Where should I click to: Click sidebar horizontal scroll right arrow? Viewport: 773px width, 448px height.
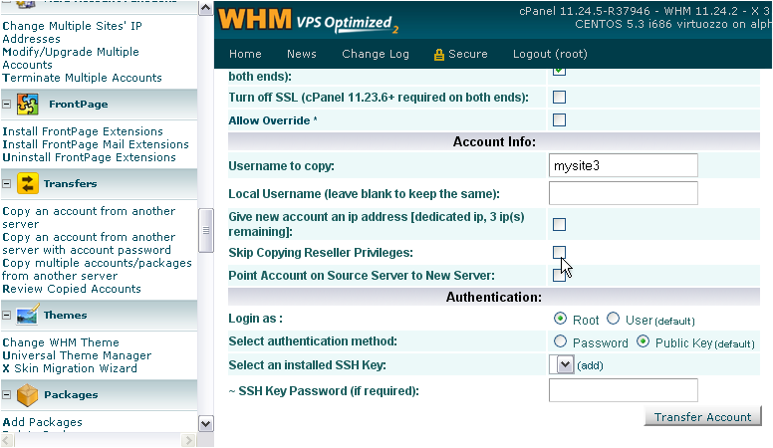[x=188, y=440]
